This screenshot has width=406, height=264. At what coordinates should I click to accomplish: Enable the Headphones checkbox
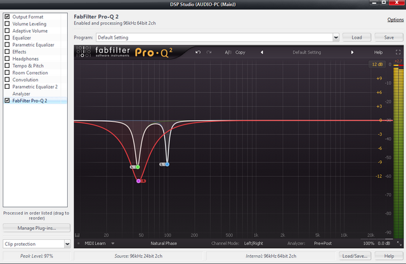click(x=7, y=58)
